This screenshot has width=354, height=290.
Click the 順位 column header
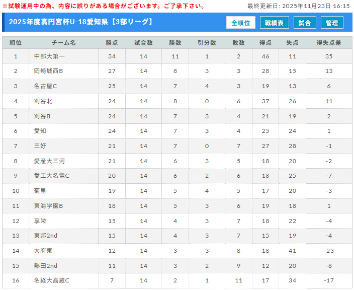tap(16, 43)
